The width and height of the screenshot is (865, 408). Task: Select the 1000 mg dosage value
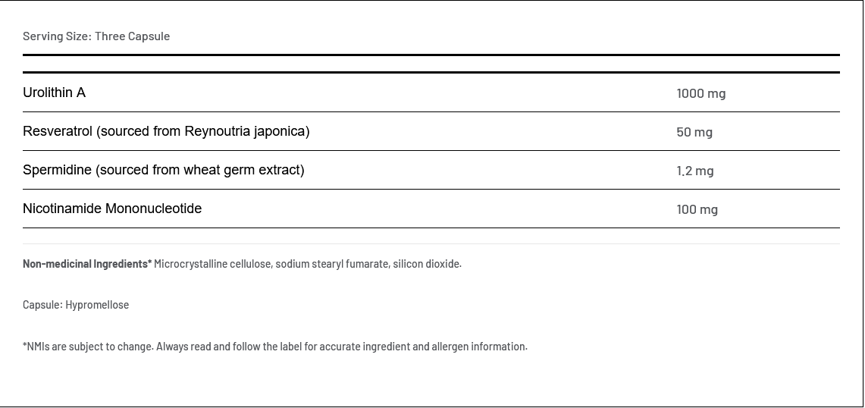pos(700,93)
